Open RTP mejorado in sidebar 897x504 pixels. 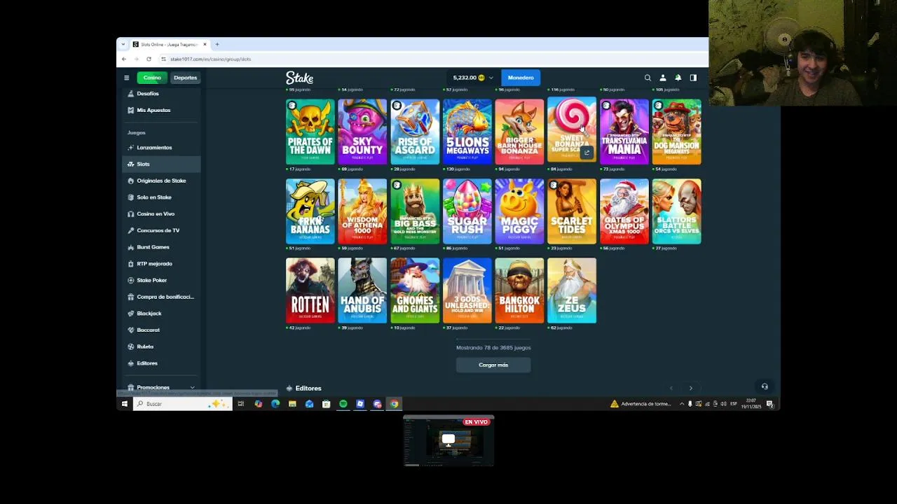[162, 264]
